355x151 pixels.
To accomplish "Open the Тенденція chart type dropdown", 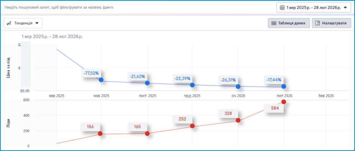I will click(23, 23).
